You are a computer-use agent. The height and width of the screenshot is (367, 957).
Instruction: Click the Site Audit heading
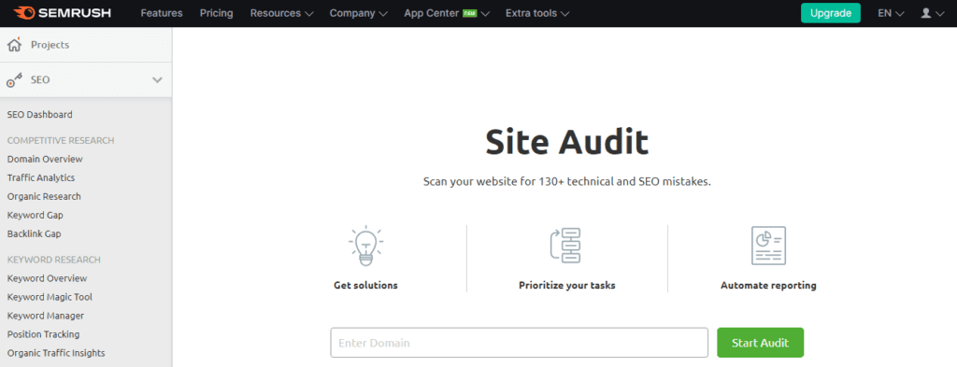coord(567,142)
